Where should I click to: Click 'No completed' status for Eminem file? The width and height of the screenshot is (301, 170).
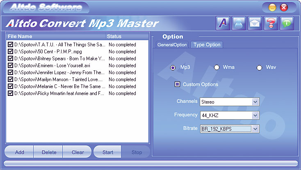click(x=122, y=66)
